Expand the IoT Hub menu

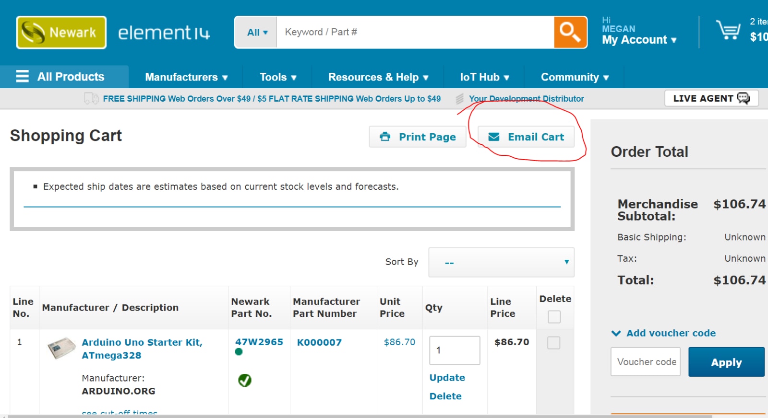point(484,77)
